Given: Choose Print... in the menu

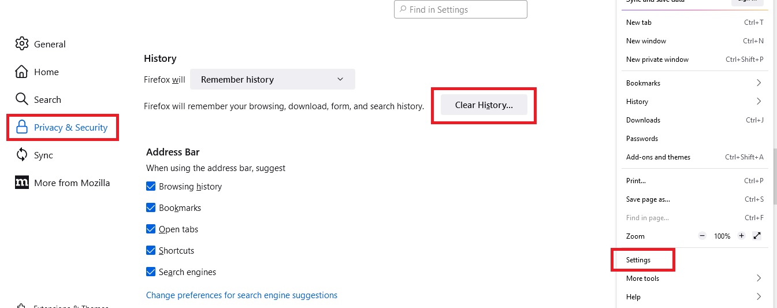Looking at the screenshot, I should tap(695, 181).
